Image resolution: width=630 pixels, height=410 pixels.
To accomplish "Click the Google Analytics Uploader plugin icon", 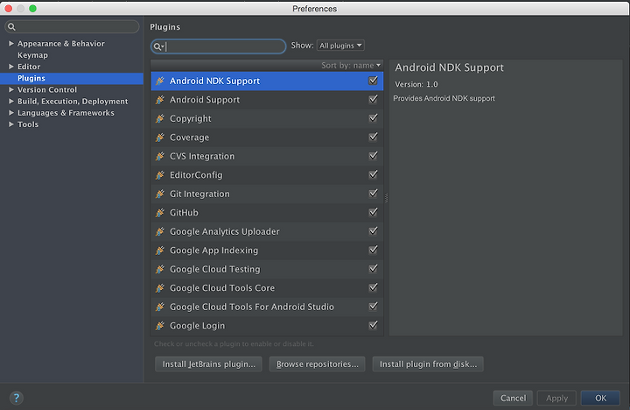I will click(x=160, y=231).
